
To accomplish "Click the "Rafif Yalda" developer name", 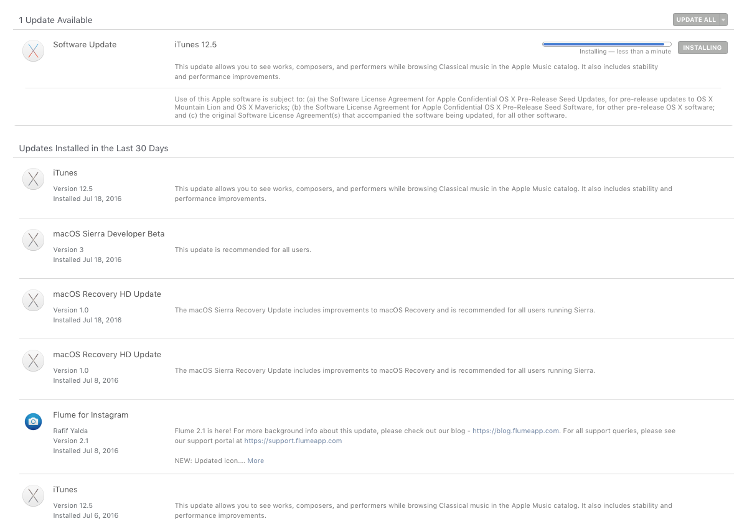I will click(71, 431).
